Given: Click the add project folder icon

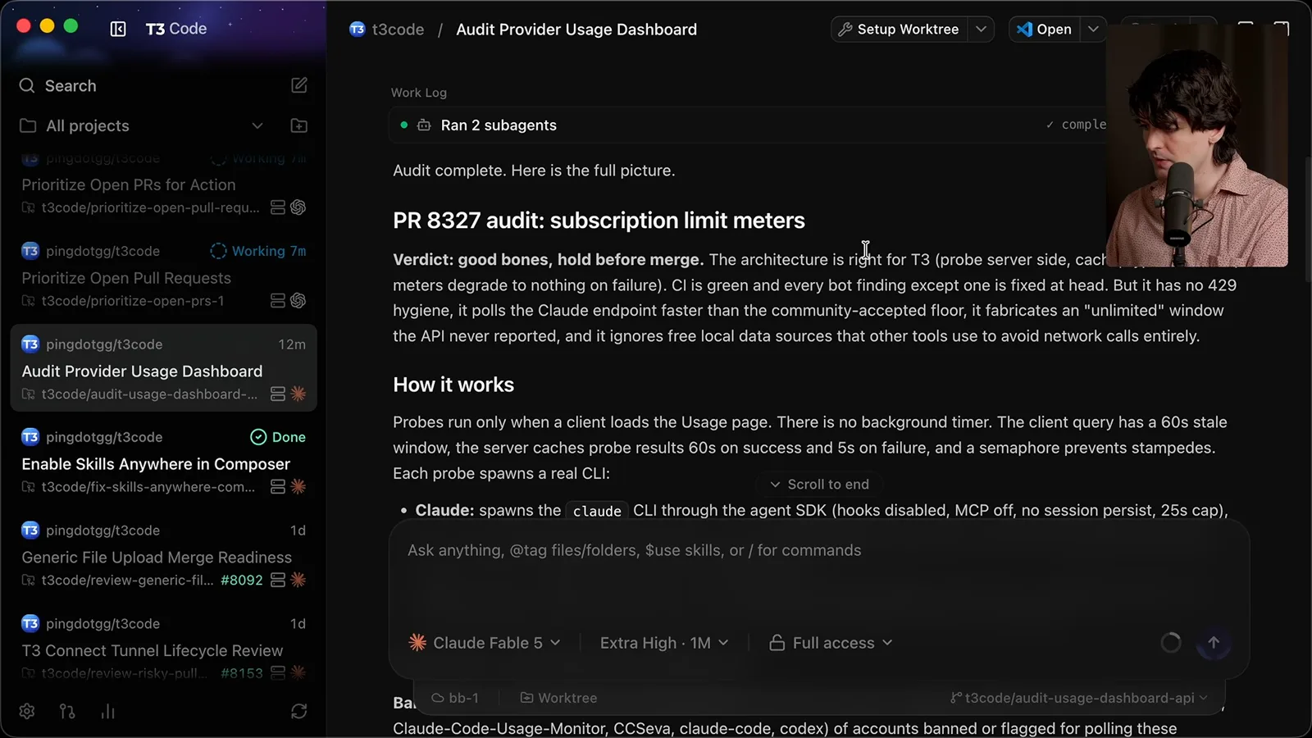Looking at the screenshot, I should [x=299, y=125].
